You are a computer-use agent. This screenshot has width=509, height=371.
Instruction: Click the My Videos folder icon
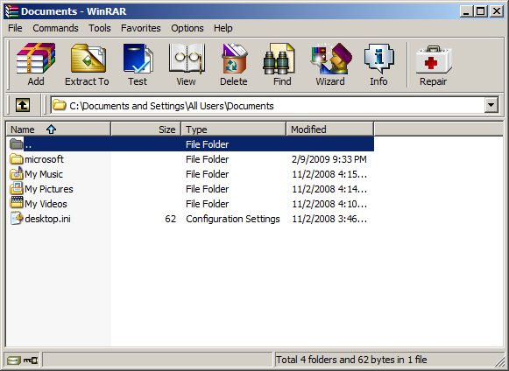coord(17,202)
